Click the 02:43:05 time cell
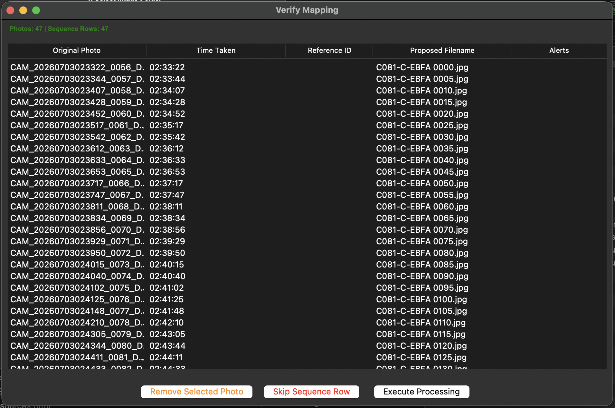Screen dimensions: 615x408 [167, 334]
